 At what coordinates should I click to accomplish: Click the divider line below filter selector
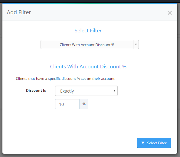[90, 55]
